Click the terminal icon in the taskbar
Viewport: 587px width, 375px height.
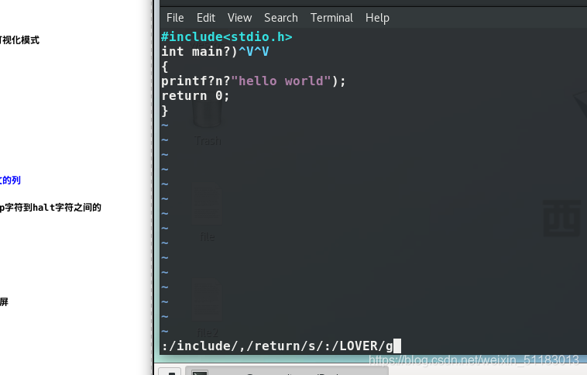[x=199, y=372]
